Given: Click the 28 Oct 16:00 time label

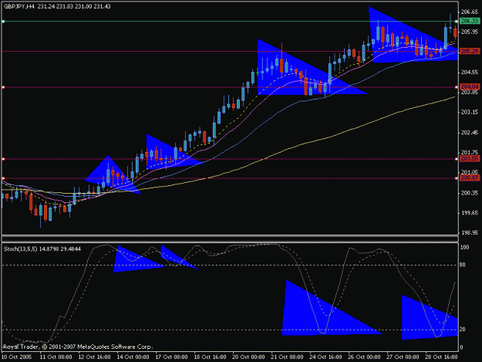Looking at the screenshot, I should click(x=441, y=357).
